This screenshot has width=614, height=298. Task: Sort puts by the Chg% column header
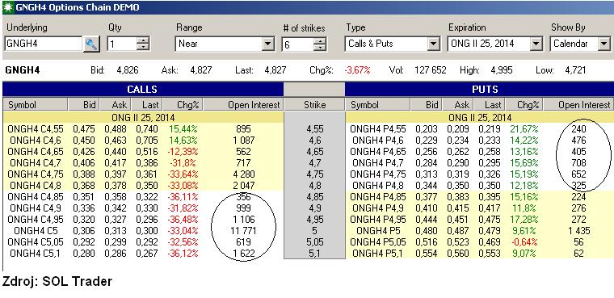524,104
